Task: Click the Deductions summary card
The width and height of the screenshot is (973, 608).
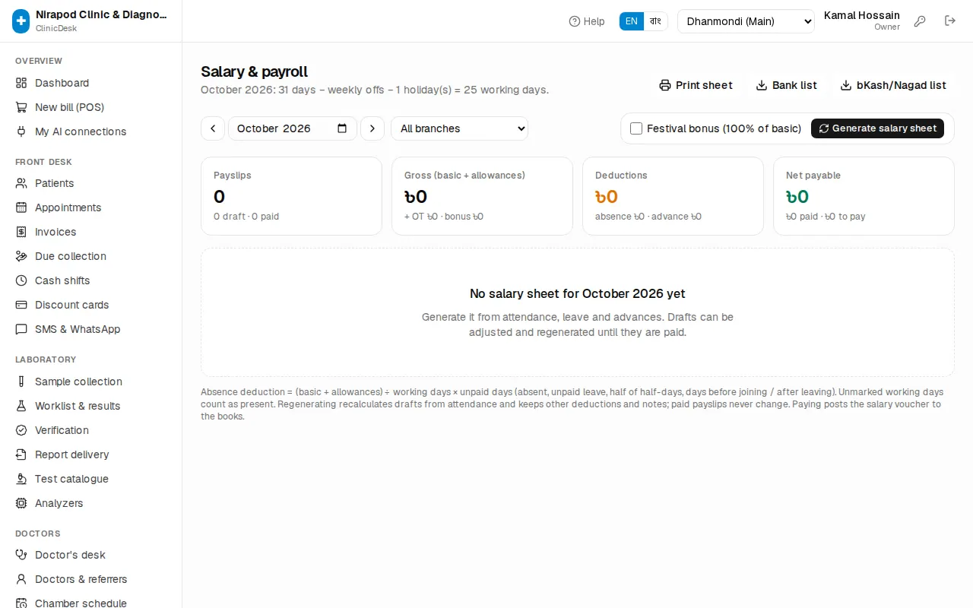Action: 673,196
